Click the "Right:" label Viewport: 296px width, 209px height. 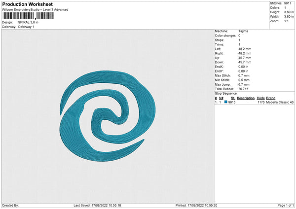[219, 53]
